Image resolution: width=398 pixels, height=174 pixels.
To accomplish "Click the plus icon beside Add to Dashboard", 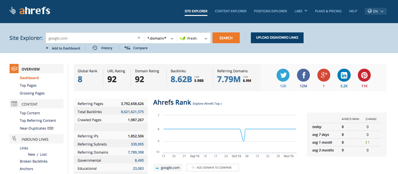I will pos(47,48).
